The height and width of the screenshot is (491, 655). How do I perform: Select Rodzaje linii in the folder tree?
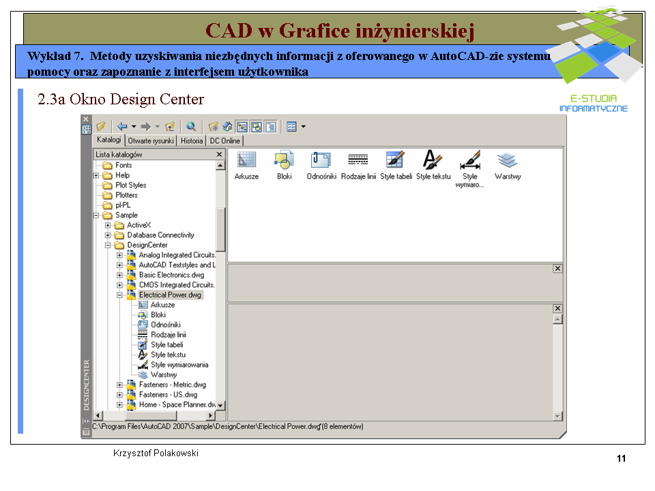162,335
